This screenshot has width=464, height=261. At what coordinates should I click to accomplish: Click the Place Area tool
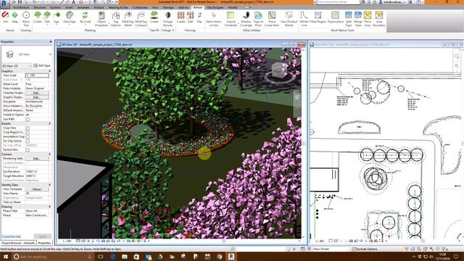[x=368, y=19]
